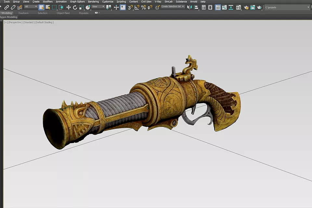Switch to the Object Paint ribbon tab
The width and height of the screenshot is (312, 208).
pos(63,13)
